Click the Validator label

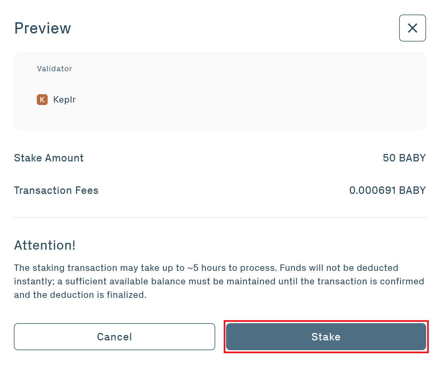coord(54,69)
